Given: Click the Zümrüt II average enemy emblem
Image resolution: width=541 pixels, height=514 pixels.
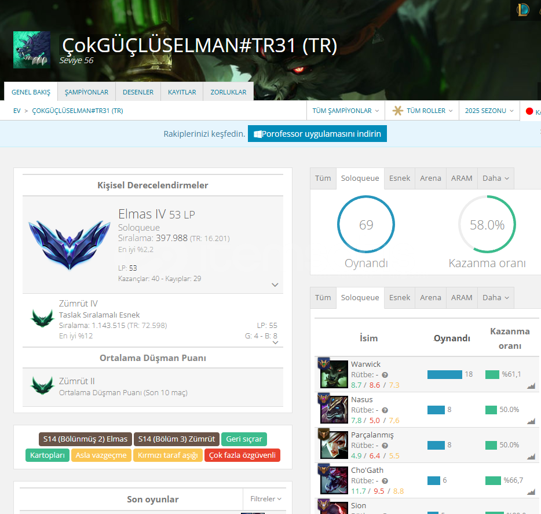Looking at the screenshot, I should tap(42, 385).
